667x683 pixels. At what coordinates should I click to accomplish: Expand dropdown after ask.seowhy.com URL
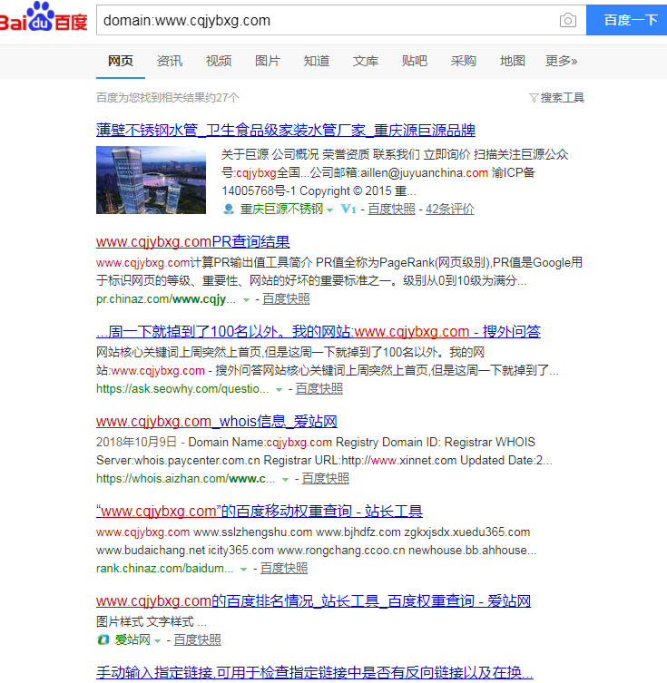click(x=279, y=389)
